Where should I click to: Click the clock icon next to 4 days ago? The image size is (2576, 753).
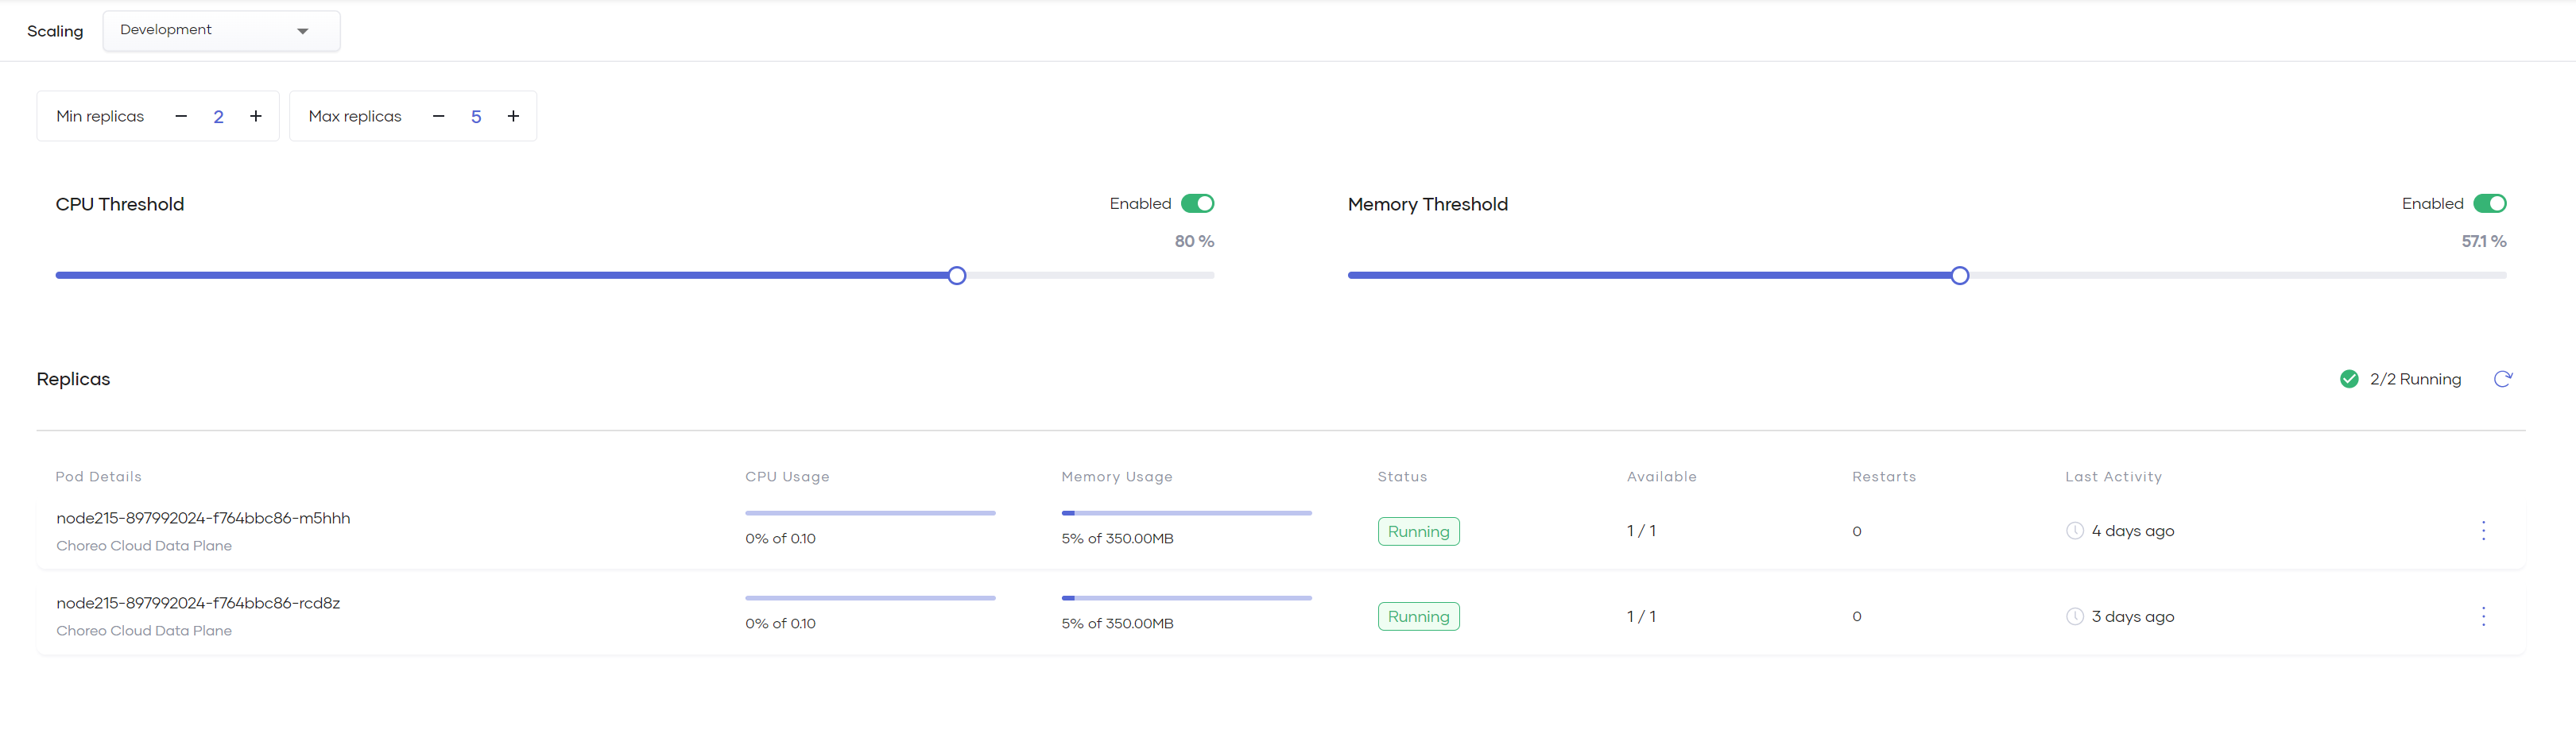[x=2075, y=531]
